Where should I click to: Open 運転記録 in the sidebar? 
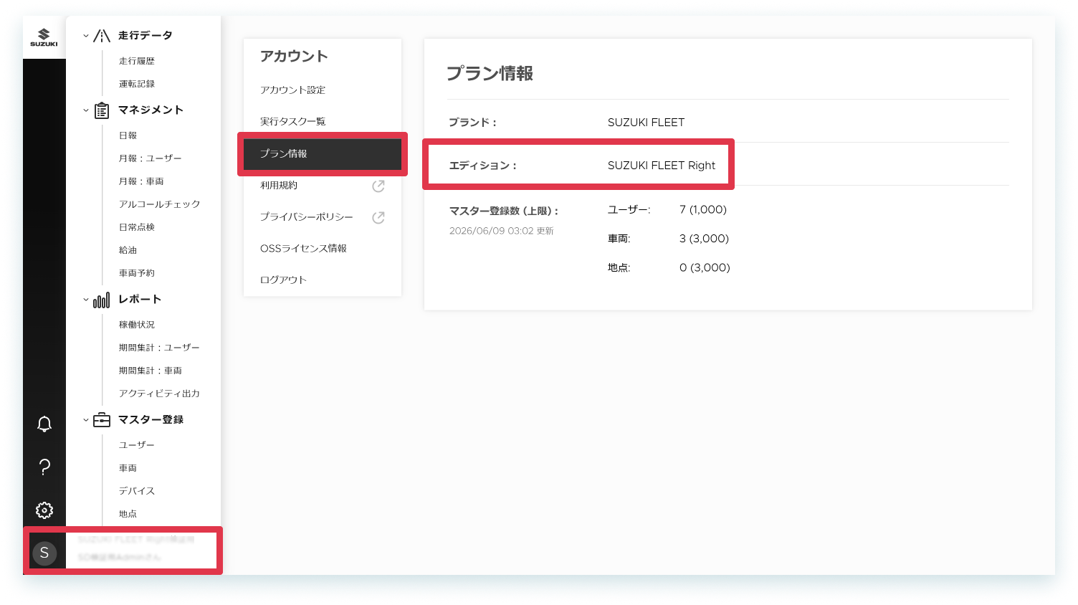click(137, 84)
